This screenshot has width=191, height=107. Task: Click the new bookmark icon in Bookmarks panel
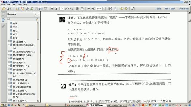pos(37,19)
